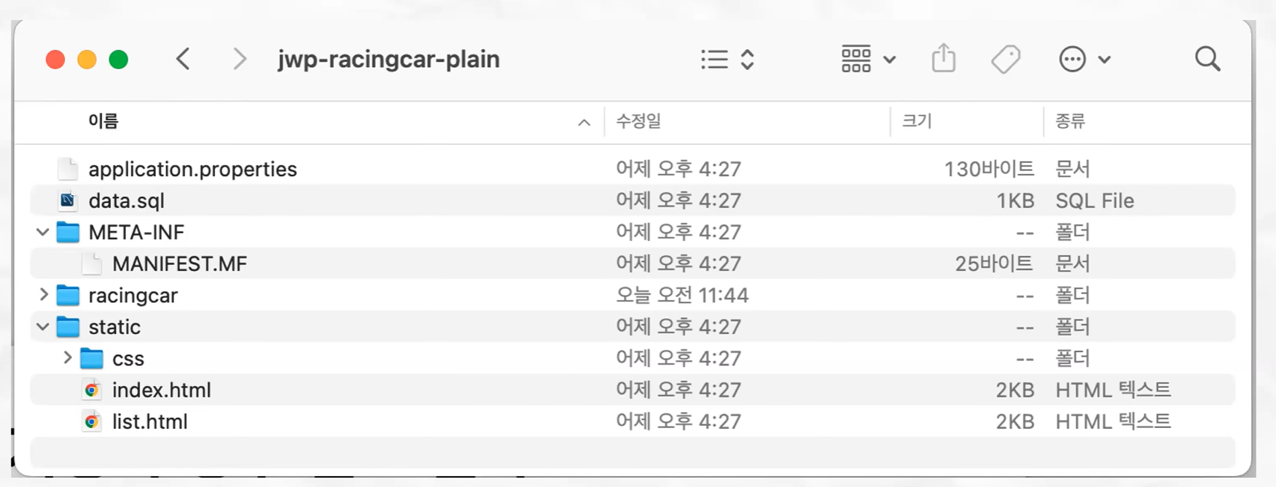Screen dimensions: 1276x487
Task: Click HTML 텍스트 kind of list.html
Action: (x=1113, y=421)
